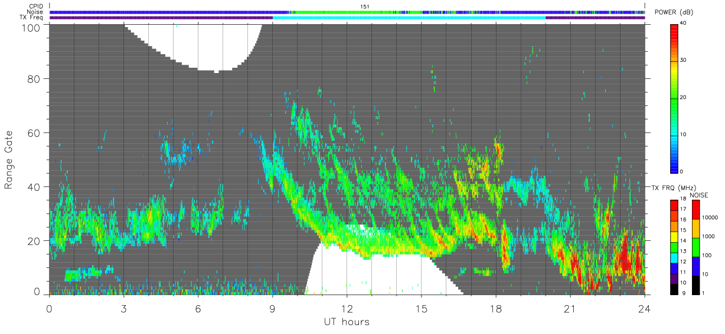Image resolution: width=725 pixels, height=334 pixels.
Task: Click the Noise row label
Action: pos(35,12)
